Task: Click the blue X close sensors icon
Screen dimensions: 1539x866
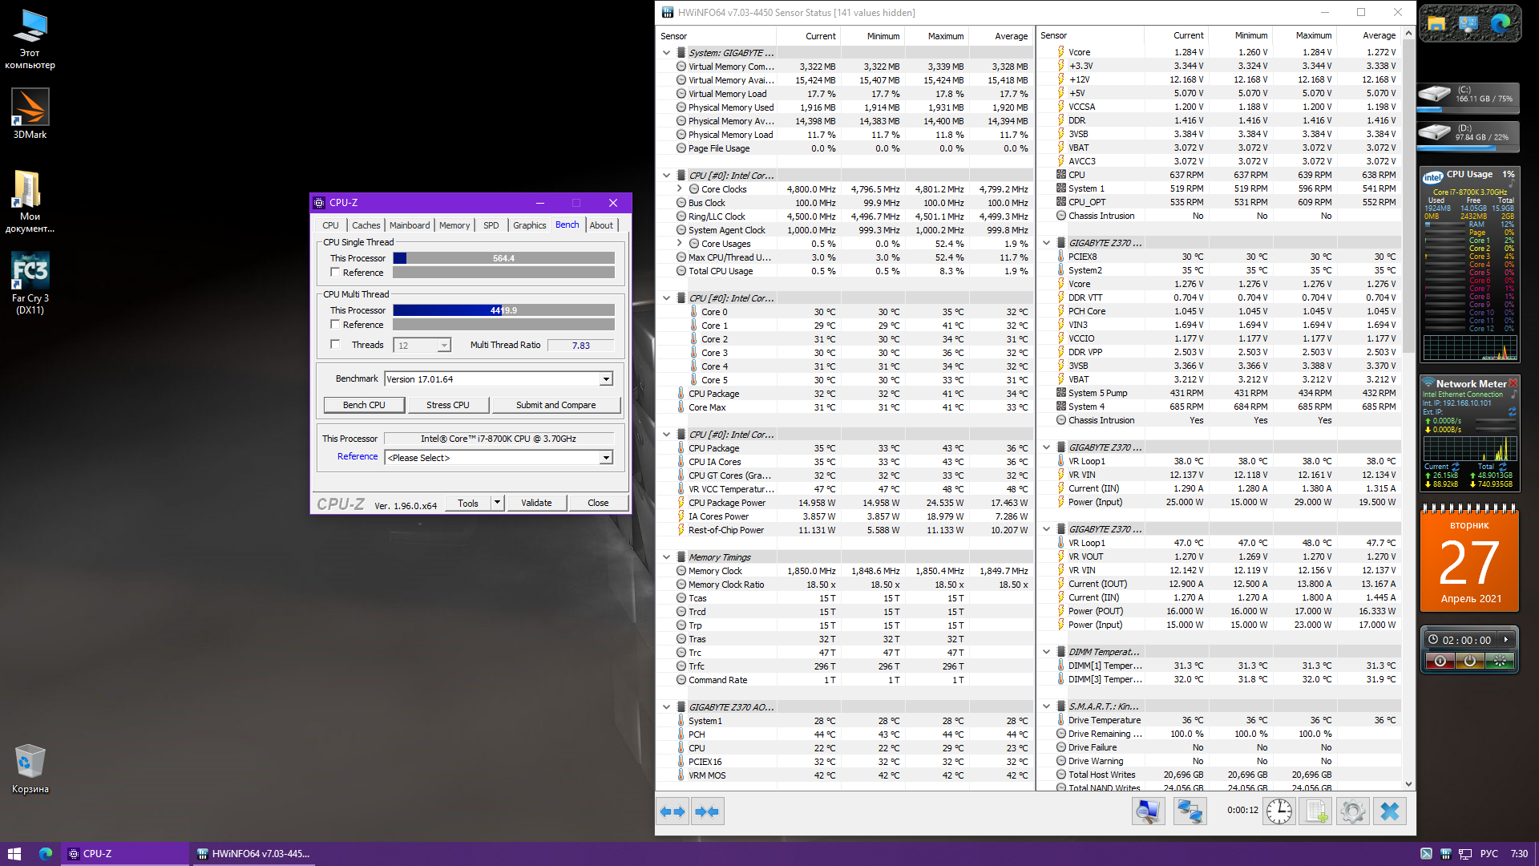Action: pos(1390,811)
